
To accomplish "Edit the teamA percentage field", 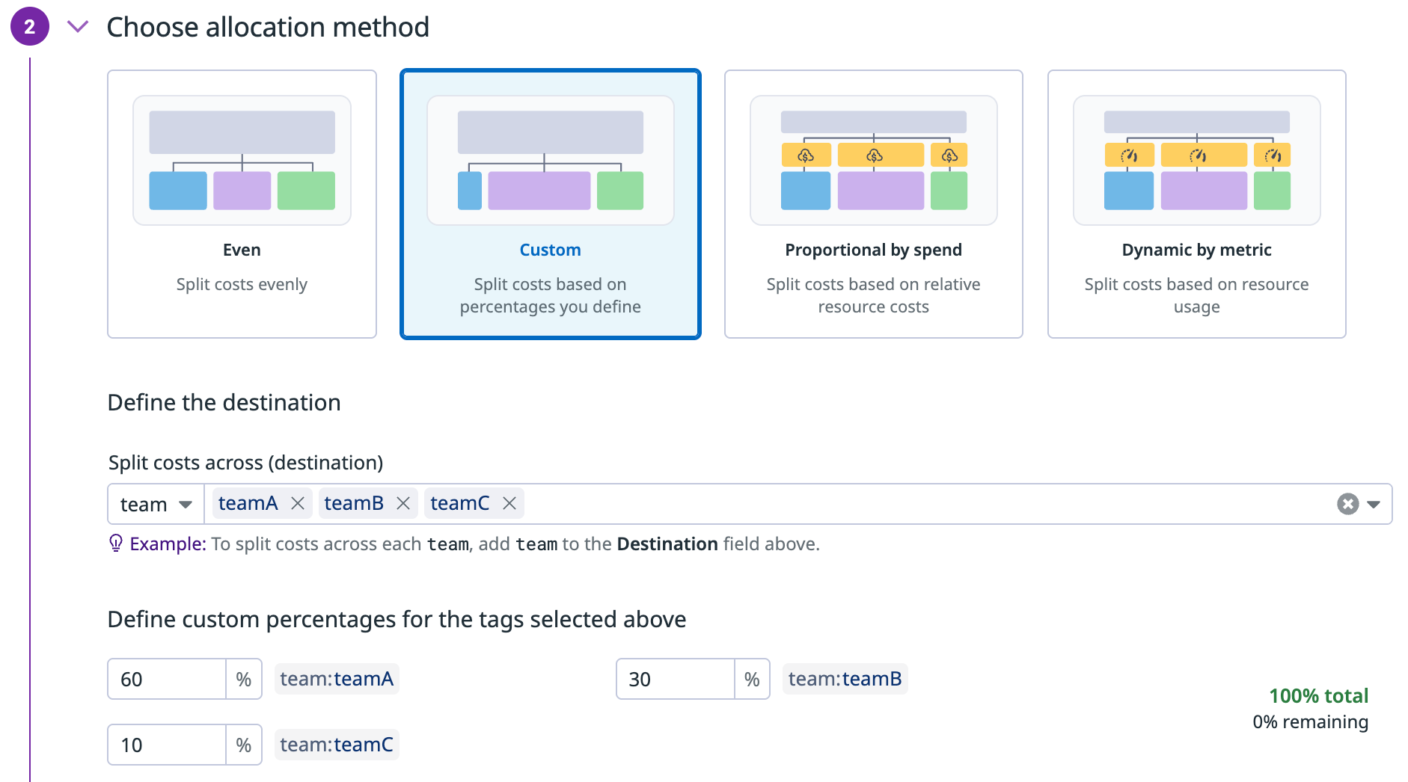I will pos(167,679).
